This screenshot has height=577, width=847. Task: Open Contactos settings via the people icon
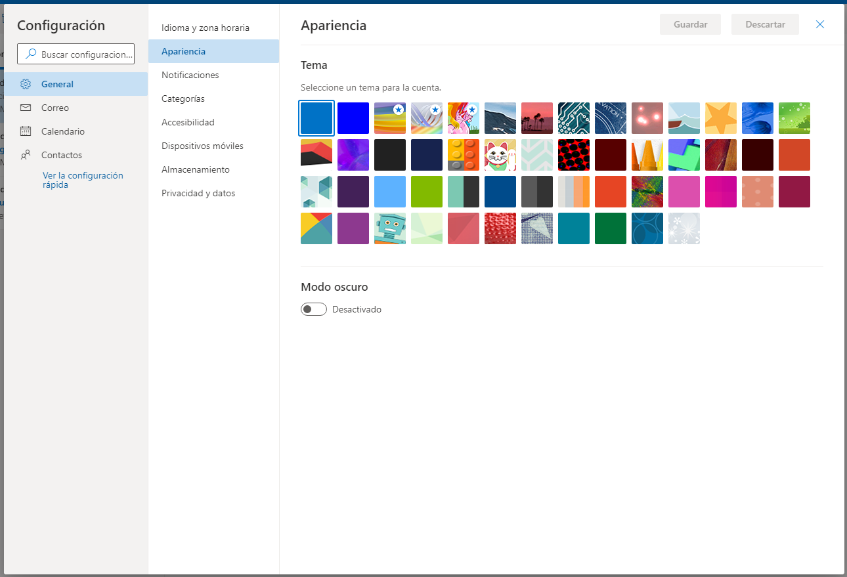(26, 155)
